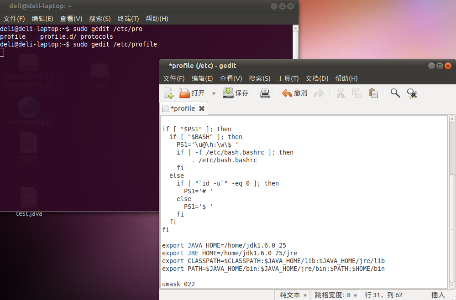Click 行31，列62 to go to line
Screen dimensions: 456x300
[x=383, y=295]
